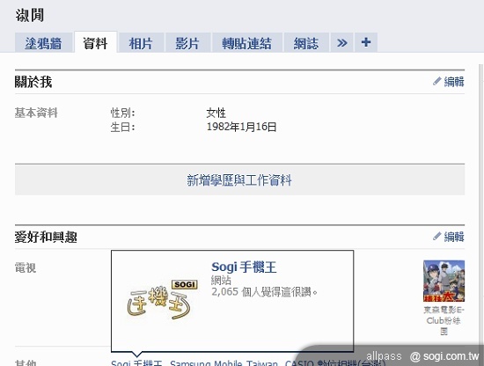Select the 資料 info tab
The width and height of the screenshot is (484, 366).
click(x=95, y=42)
